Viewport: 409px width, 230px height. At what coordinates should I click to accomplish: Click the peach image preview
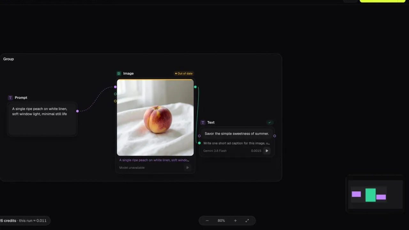[155, 118]
